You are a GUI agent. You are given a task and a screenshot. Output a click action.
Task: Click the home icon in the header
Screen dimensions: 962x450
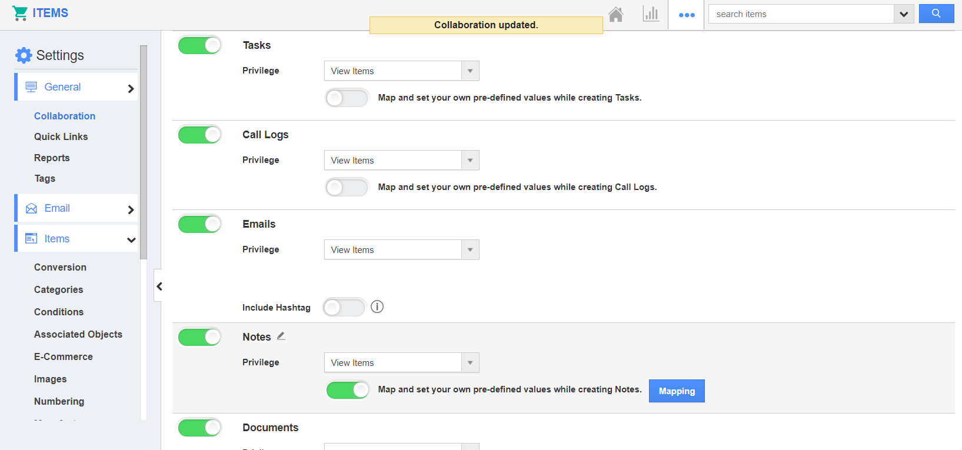point(615,14)
